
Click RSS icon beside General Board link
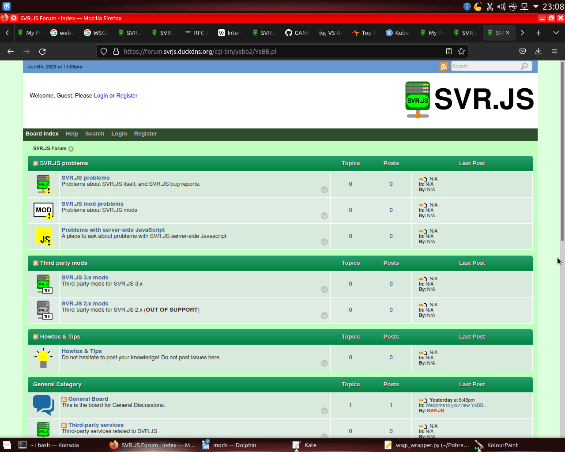click(x=64, y=399)
